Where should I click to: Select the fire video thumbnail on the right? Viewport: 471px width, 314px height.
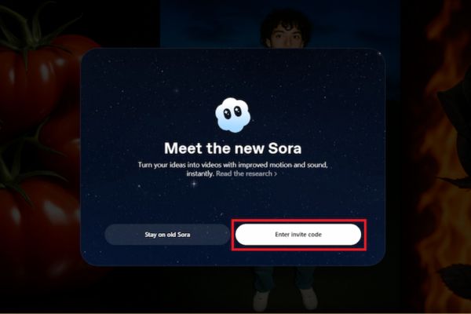point(439,156)
